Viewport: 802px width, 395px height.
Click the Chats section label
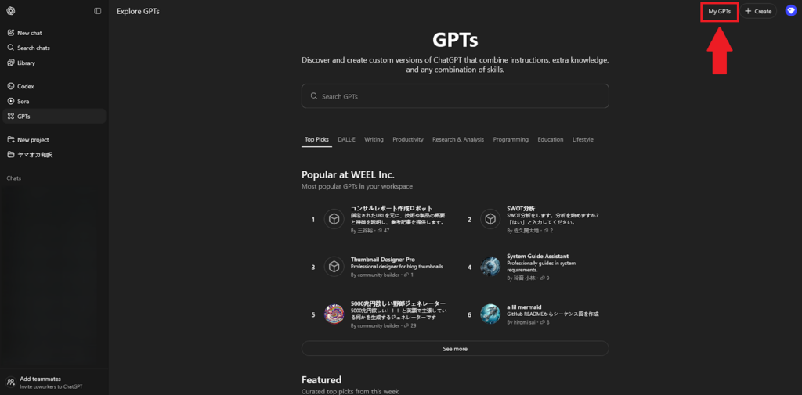pyautogui.click(x=14, y=178)
